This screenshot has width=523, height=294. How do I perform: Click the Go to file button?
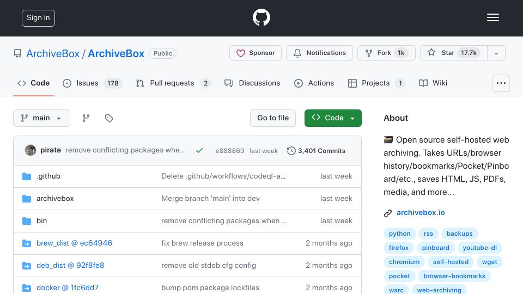coord(273,118)
